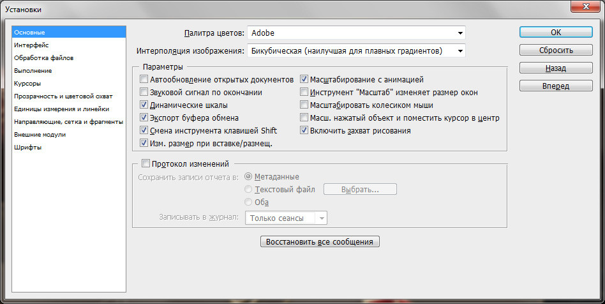Go to next page with Вперед
Image resolution: width=605 pixels, height=304 pixels.
(556, 86)
